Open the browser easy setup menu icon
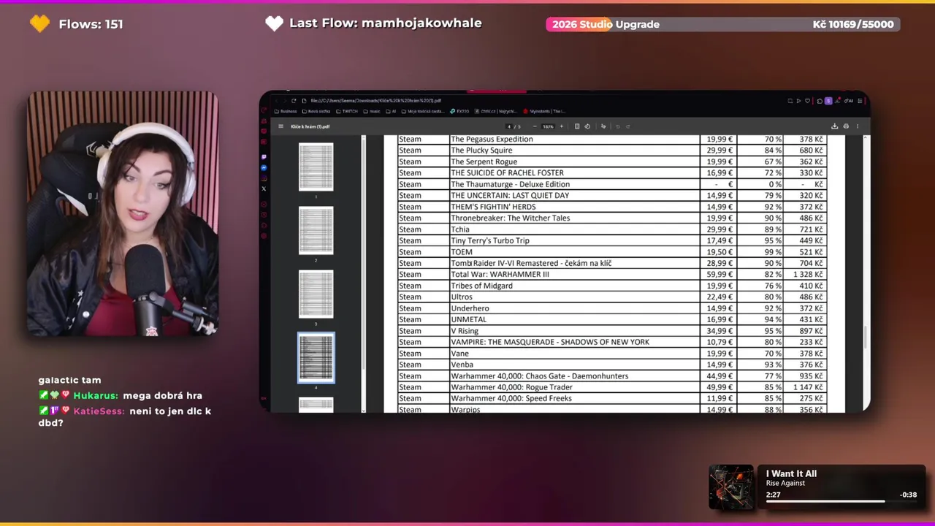The image size is (935, 526). click(x=860, y=101)
